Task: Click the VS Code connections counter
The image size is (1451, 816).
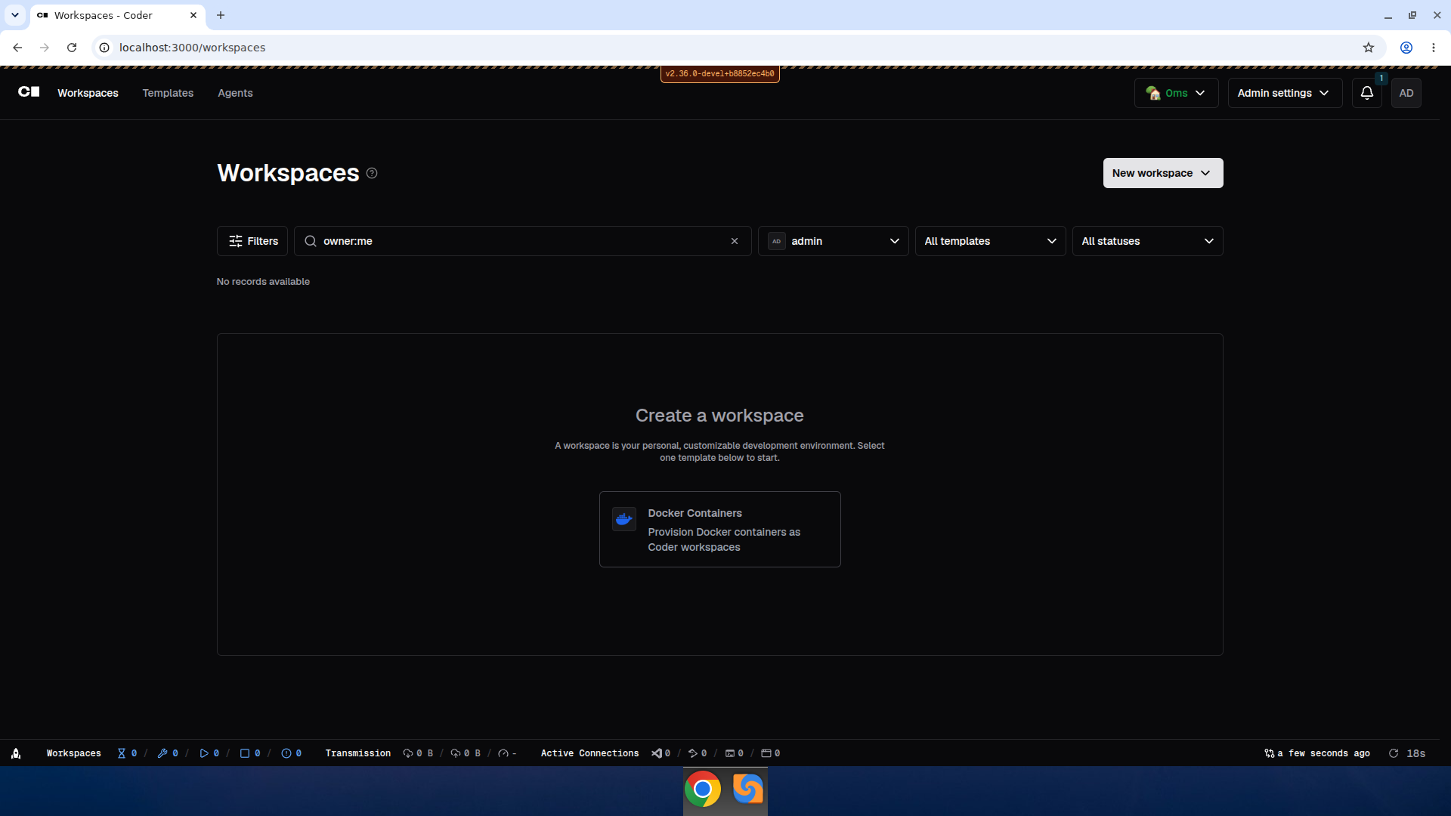Action: [661, 753]
